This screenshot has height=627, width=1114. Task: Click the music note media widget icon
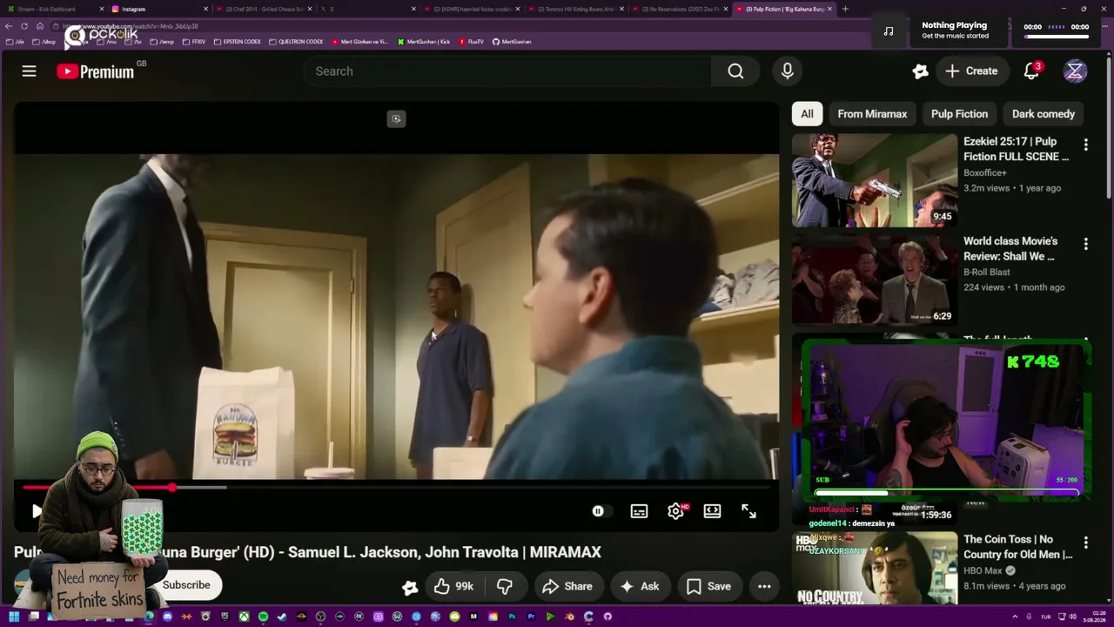click(889, 31)
